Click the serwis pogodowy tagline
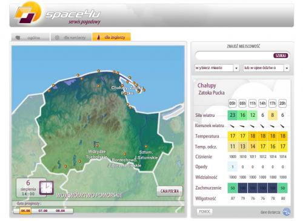 pos(84,22)
